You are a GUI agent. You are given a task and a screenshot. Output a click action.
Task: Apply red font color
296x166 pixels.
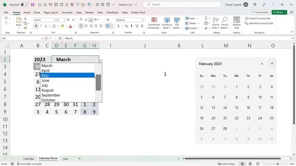[70, 26]
